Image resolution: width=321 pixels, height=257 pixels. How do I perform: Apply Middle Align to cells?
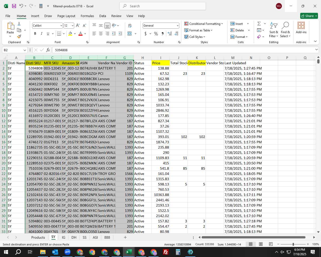coord(101,26)
